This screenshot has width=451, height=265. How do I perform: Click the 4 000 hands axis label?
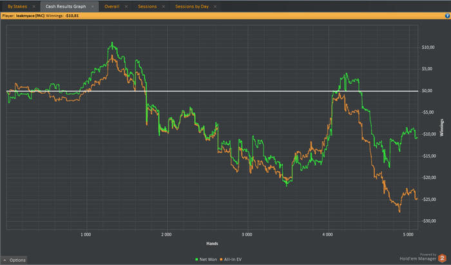pyautogui.click(x=327, y=235)
